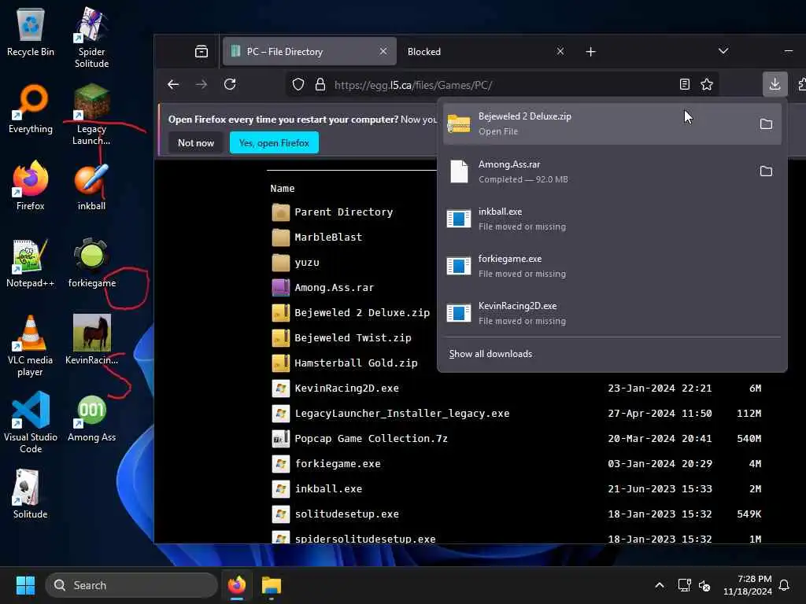Screen dimensions: 806x604
Task: Click the Name column header
Action: [283, 189]
